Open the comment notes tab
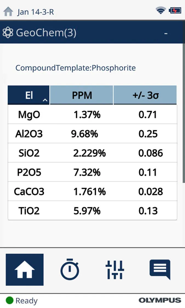 (160, 270)
